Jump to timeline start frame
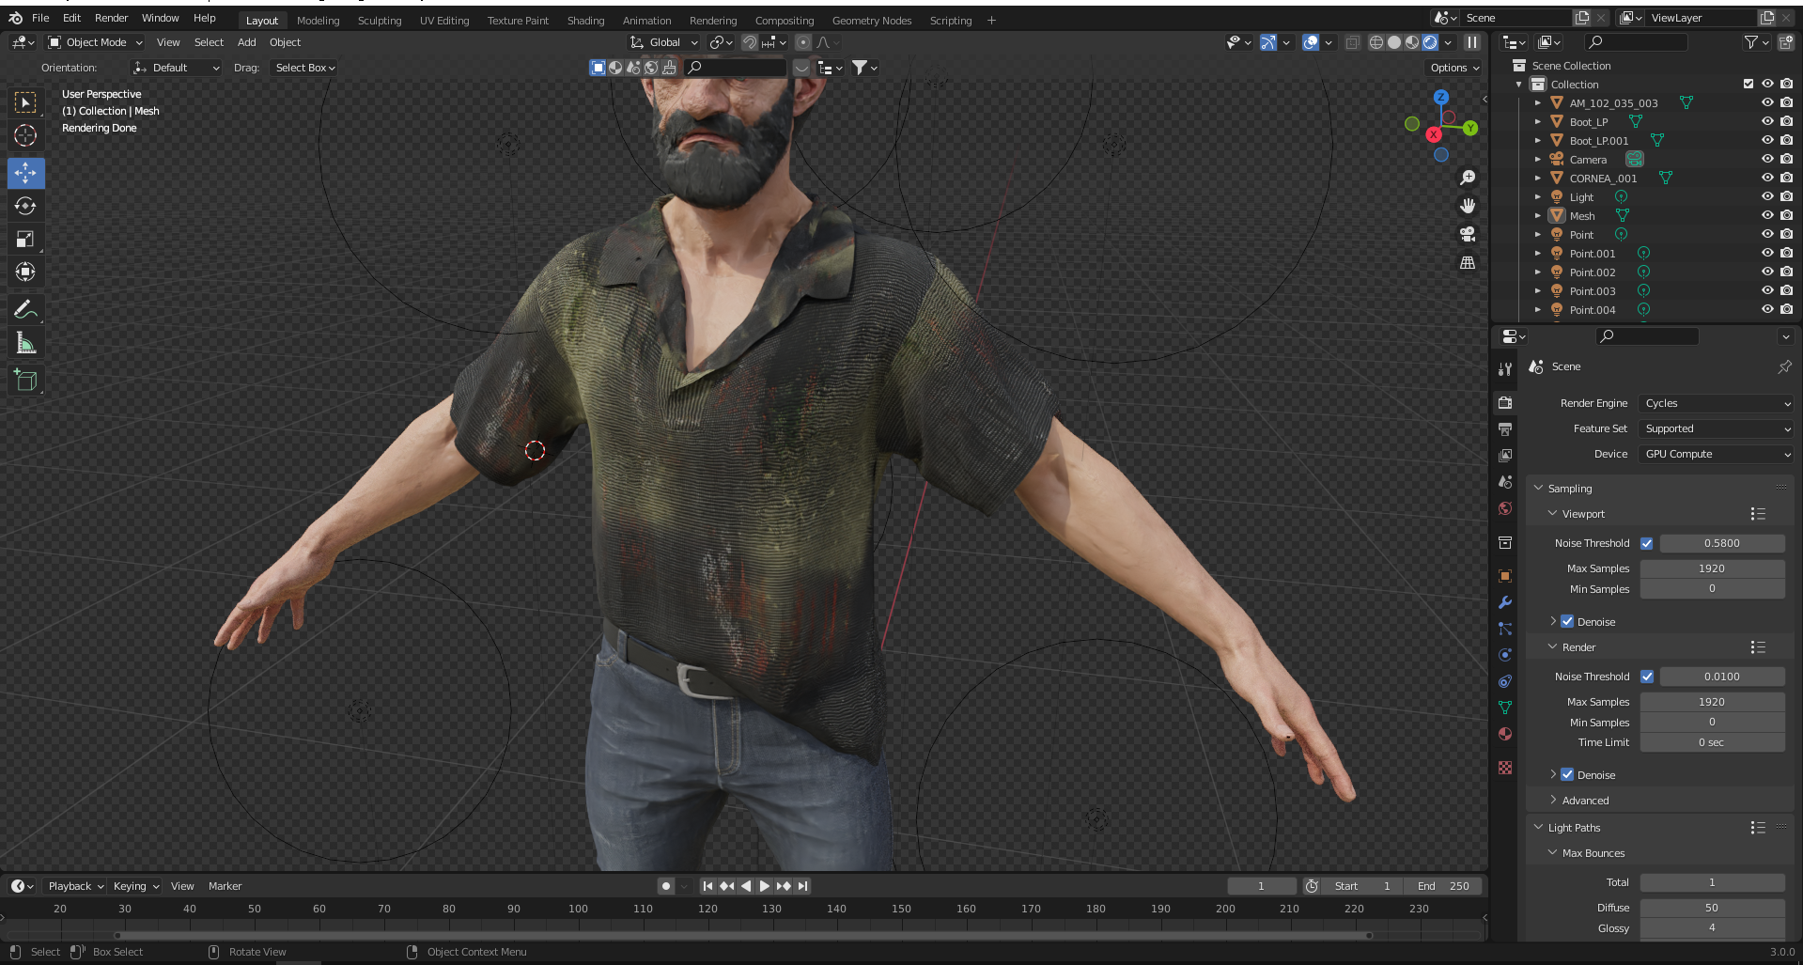 tap(707, 886)
